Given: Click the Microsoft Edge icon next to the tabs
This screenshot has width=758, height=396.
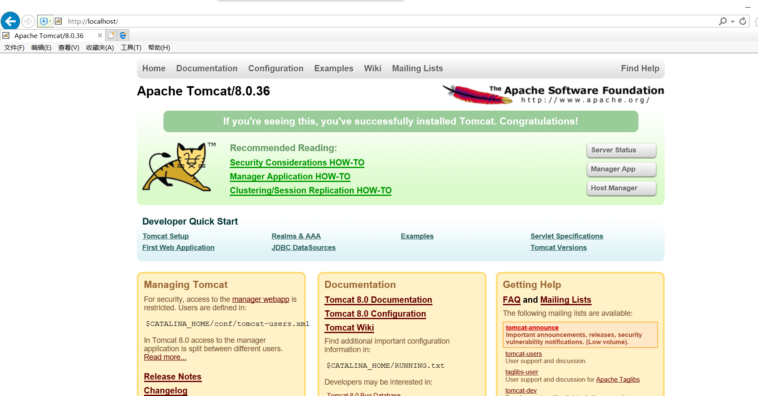Looking at the screenshot, I should tap(123, 35).
